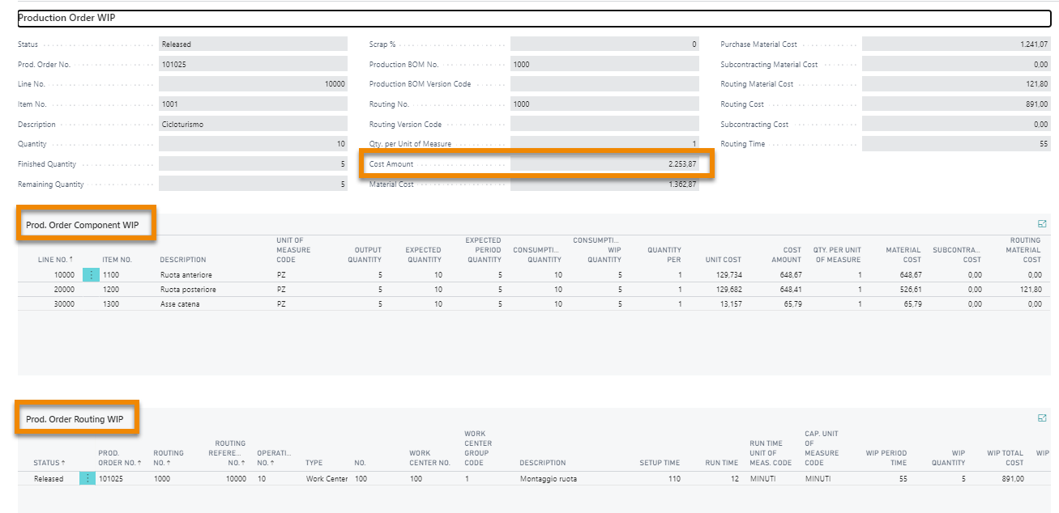The width and height of the screenshot is (1059, 513).
Task: Click item number 1200 cell
Action: [x=111, y=289]
